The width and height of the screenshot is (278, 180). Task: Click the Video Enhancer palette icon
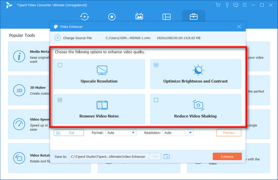tap(56, 27)
